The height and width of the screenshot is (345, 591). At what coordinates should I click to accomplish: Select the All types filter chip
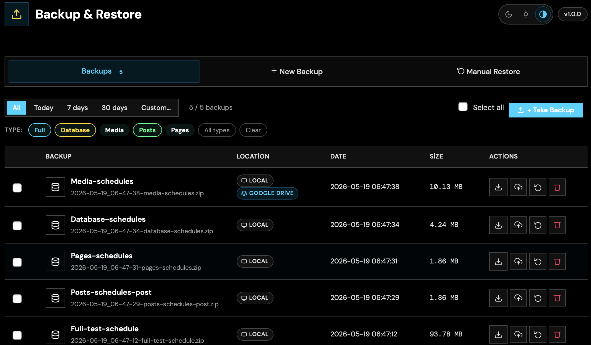(x=217, y=130)
